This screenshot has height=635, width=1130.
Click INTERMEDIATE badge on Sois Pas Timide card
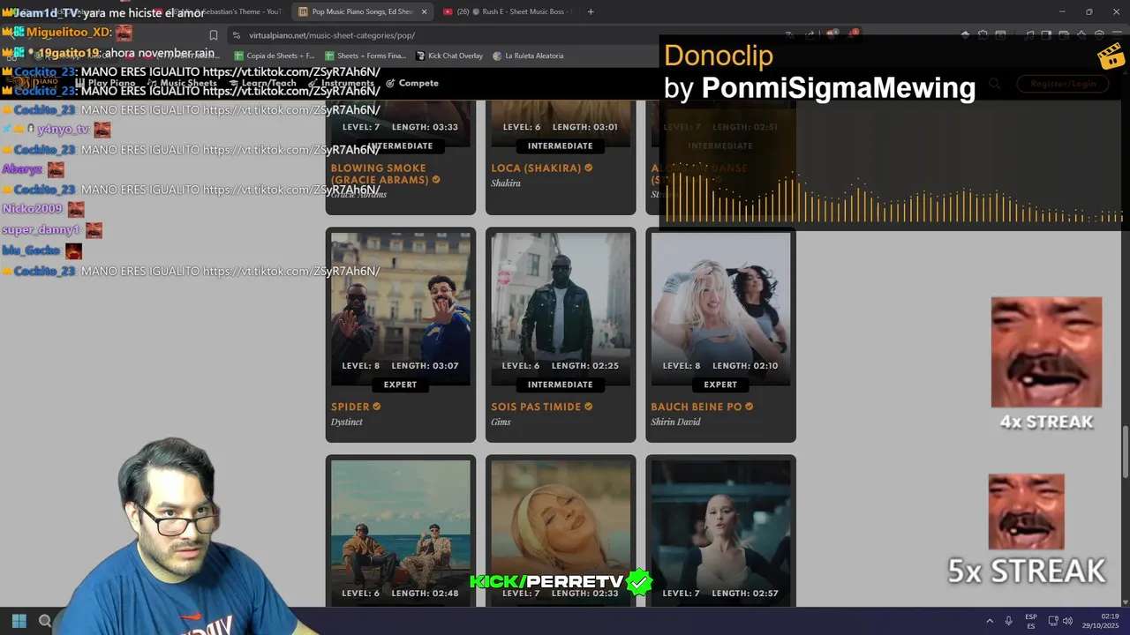tap(561, 385)
